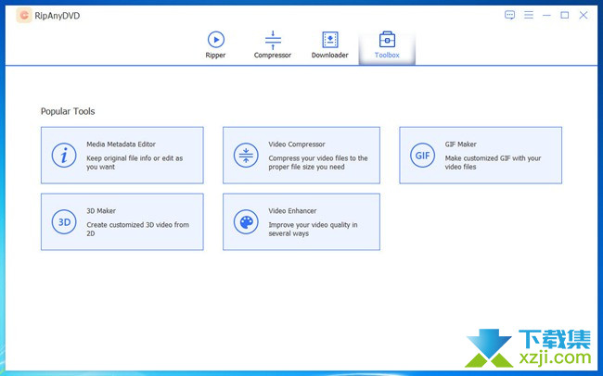Open Video Enhancer tool title
This screenshot has width=603, height=376.
pos(292,211)
